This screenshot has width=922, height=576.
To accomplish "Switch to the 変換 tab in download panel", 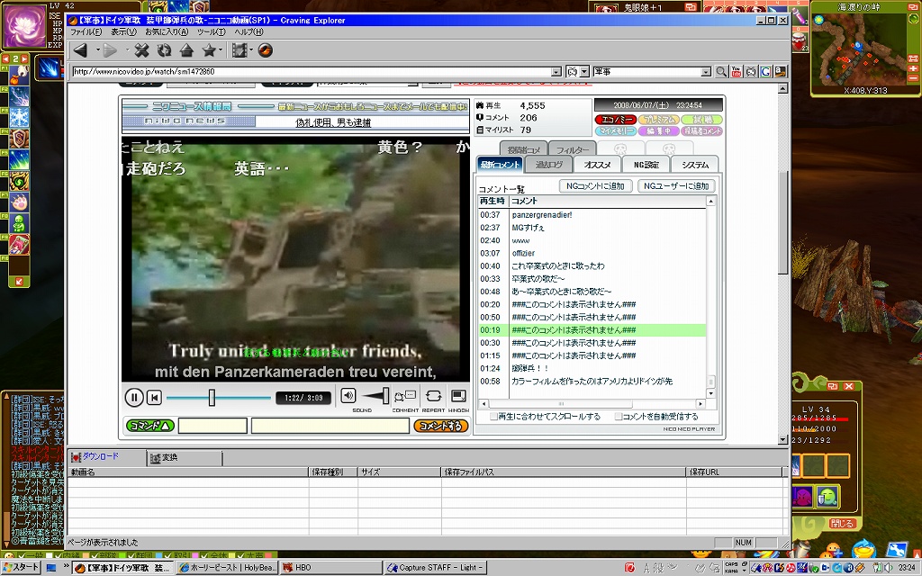I will (x=184, y=458).
